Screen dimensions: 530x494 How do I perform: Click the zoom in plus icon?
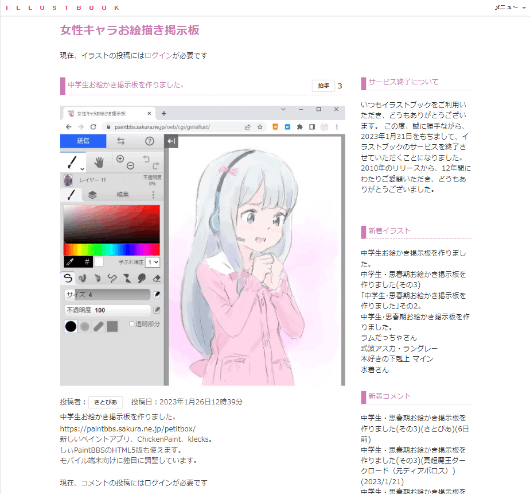tap(120, 159)
